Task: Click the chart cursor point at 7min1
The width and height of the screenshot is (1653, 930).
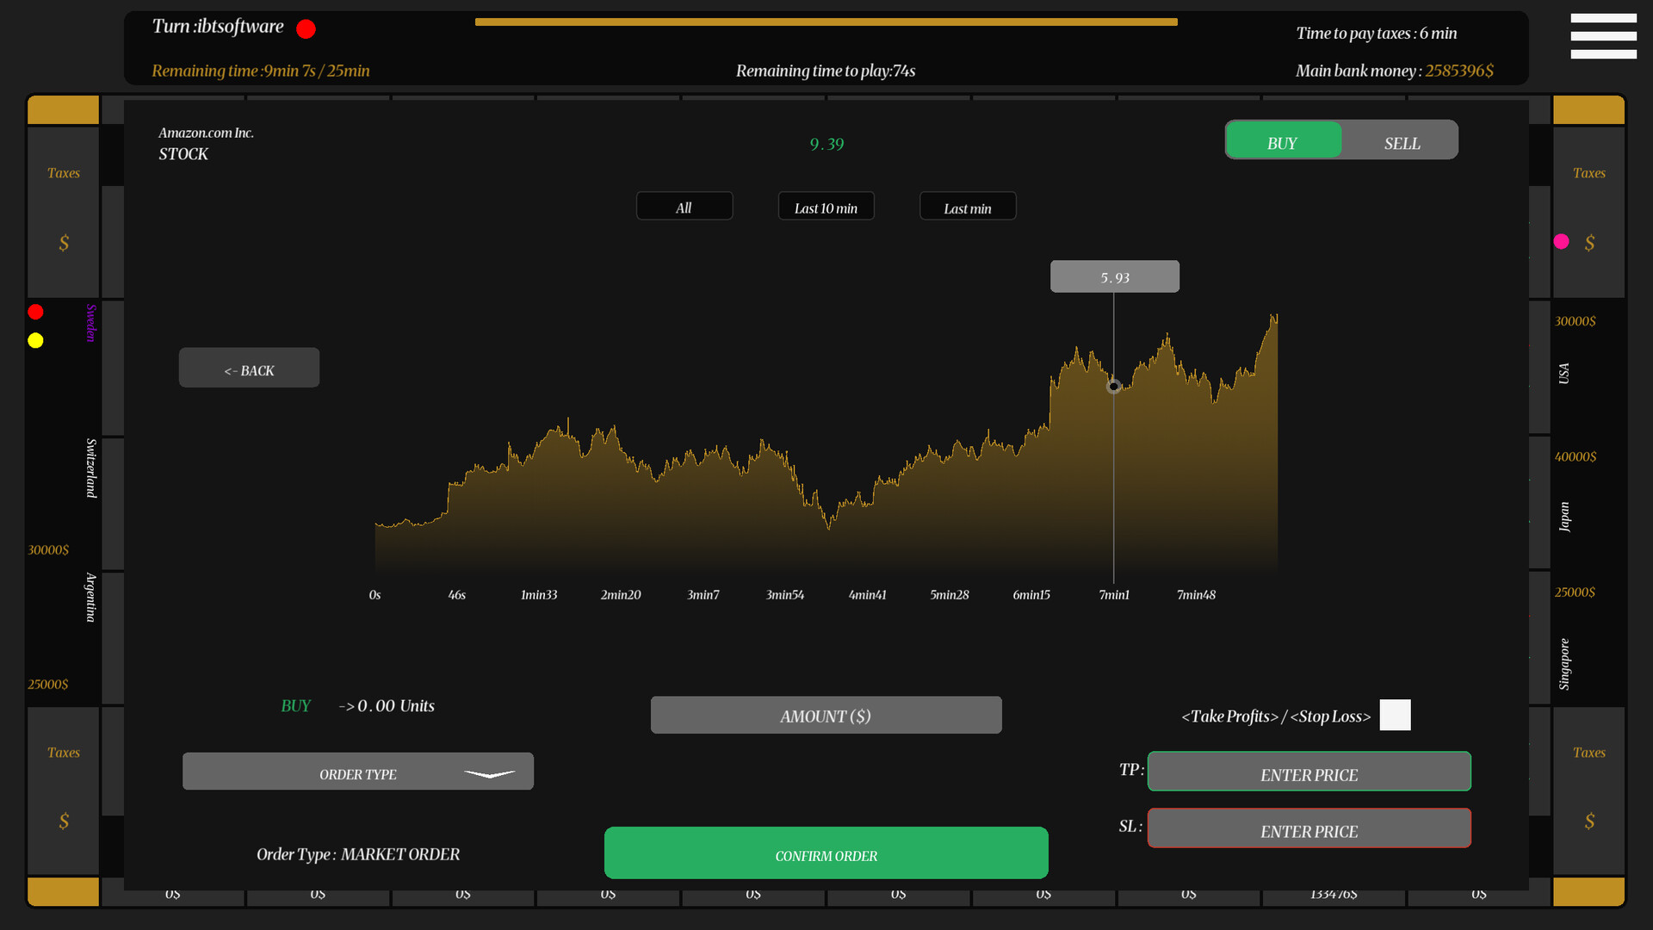Action: (x=1113, y=387)
